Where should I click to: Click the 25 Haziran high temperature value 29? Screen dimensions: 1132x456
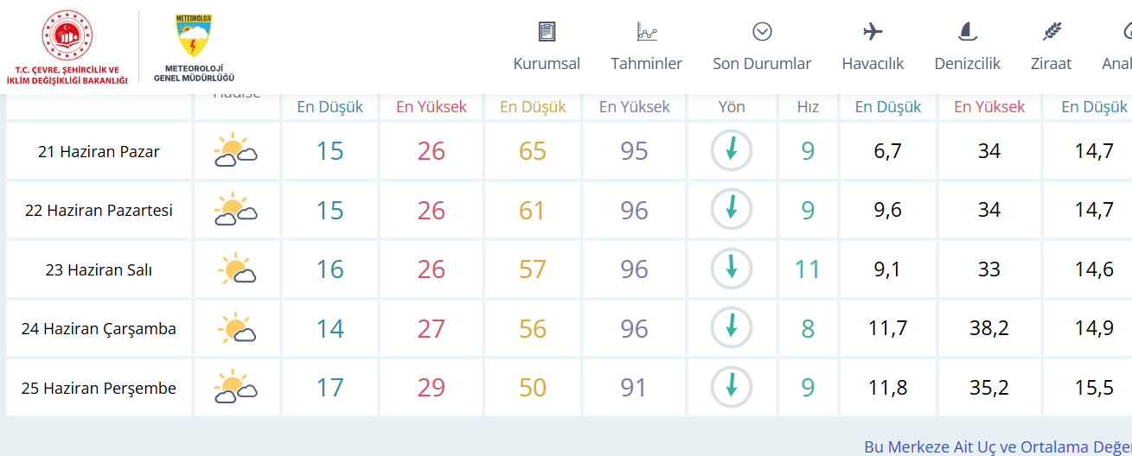(x=431, y=387)
